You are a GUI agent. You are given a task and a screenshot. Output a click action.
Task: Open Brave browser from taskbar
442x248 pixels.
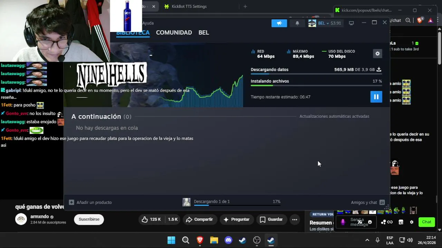click(200, 240)
